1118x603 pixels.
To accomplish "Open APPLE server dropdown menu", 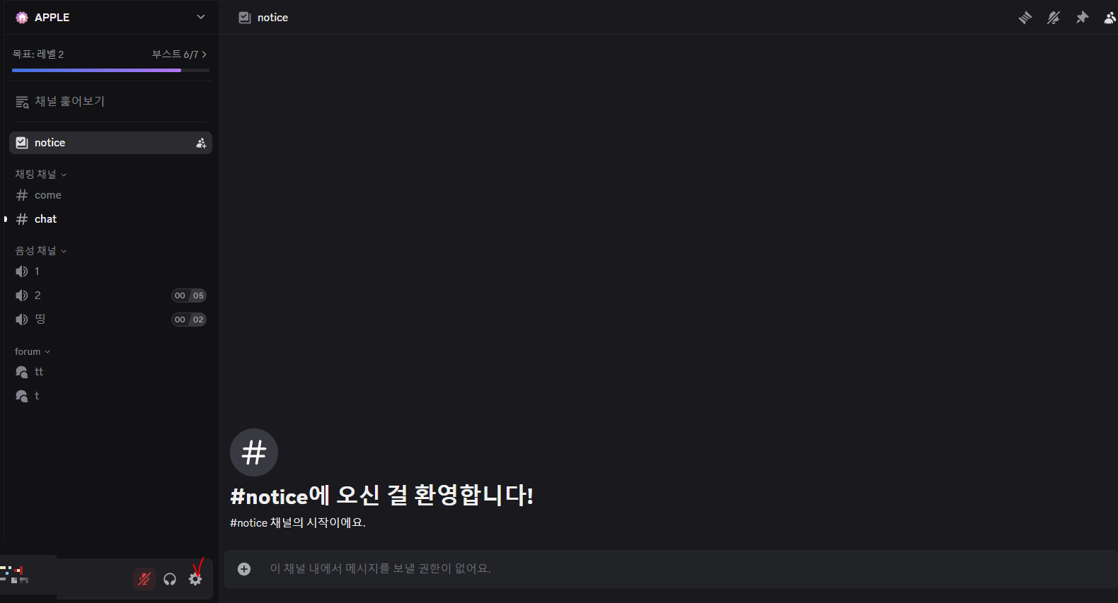I will pos(110,17).
